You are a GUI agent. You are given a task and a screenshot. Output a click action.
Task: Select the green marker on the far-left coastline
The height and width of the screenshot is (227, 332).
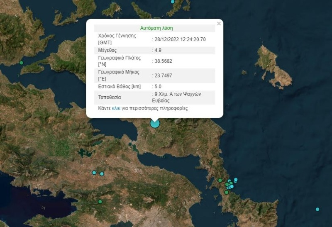[x=21, y=63]
